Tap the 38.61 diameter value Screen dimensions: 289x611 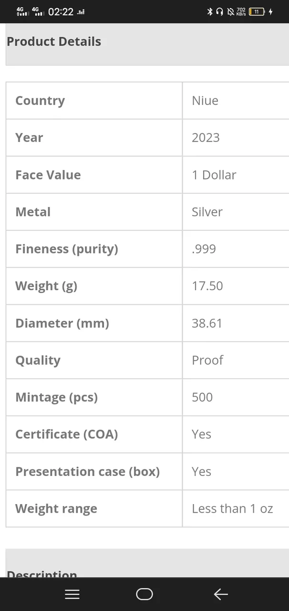tap(207, 323)
